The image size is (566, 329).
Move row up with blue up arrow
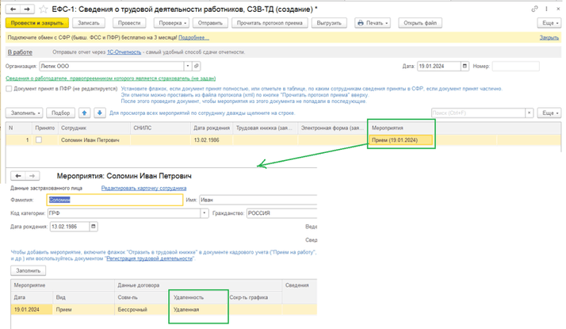pyautogui.click(x=85, y=113)
